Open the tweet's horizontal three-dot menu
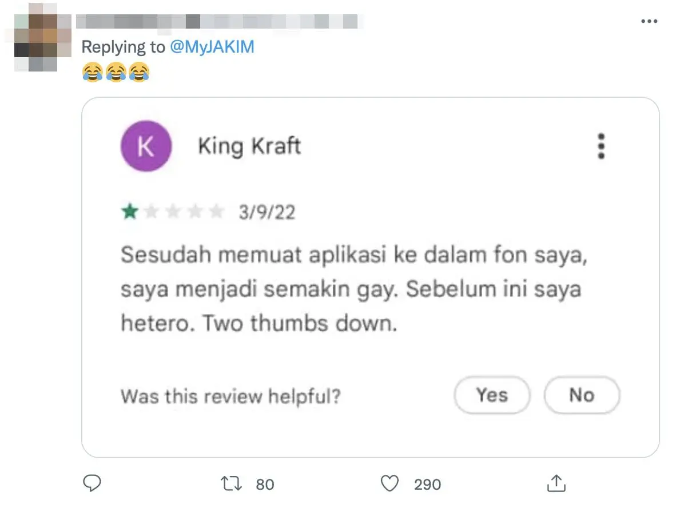This screenshot has width=676, height=508. [x=649, y=21]
